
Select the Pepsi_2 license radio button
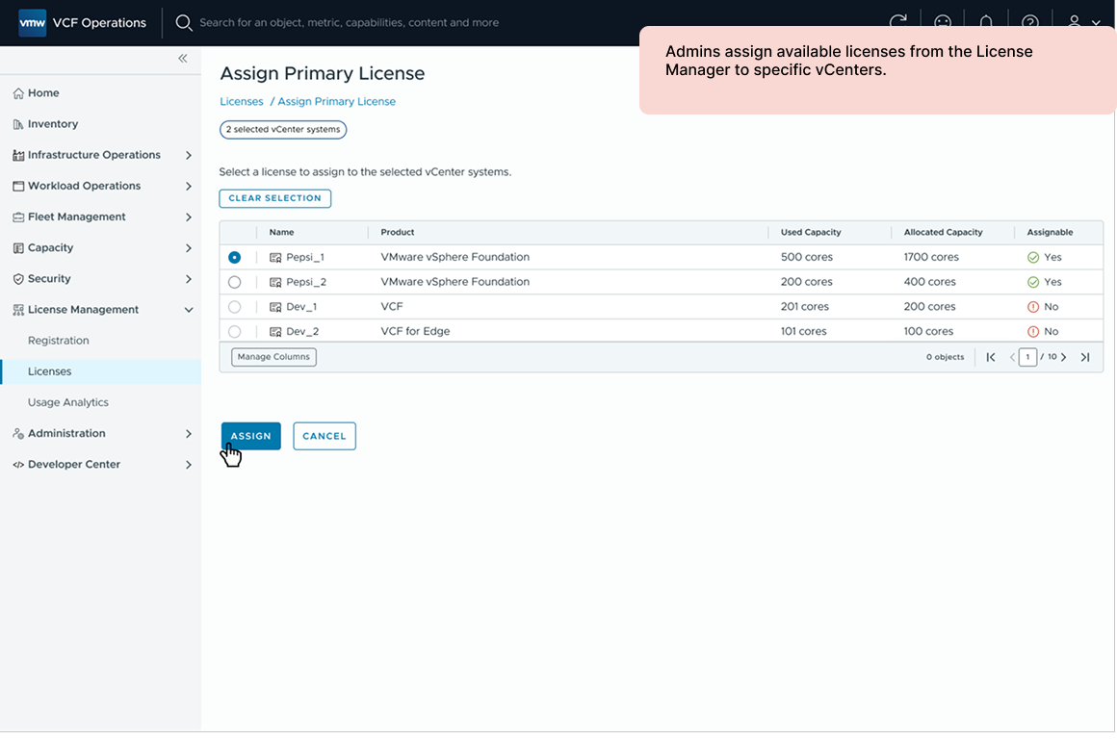tap(234, 283)
